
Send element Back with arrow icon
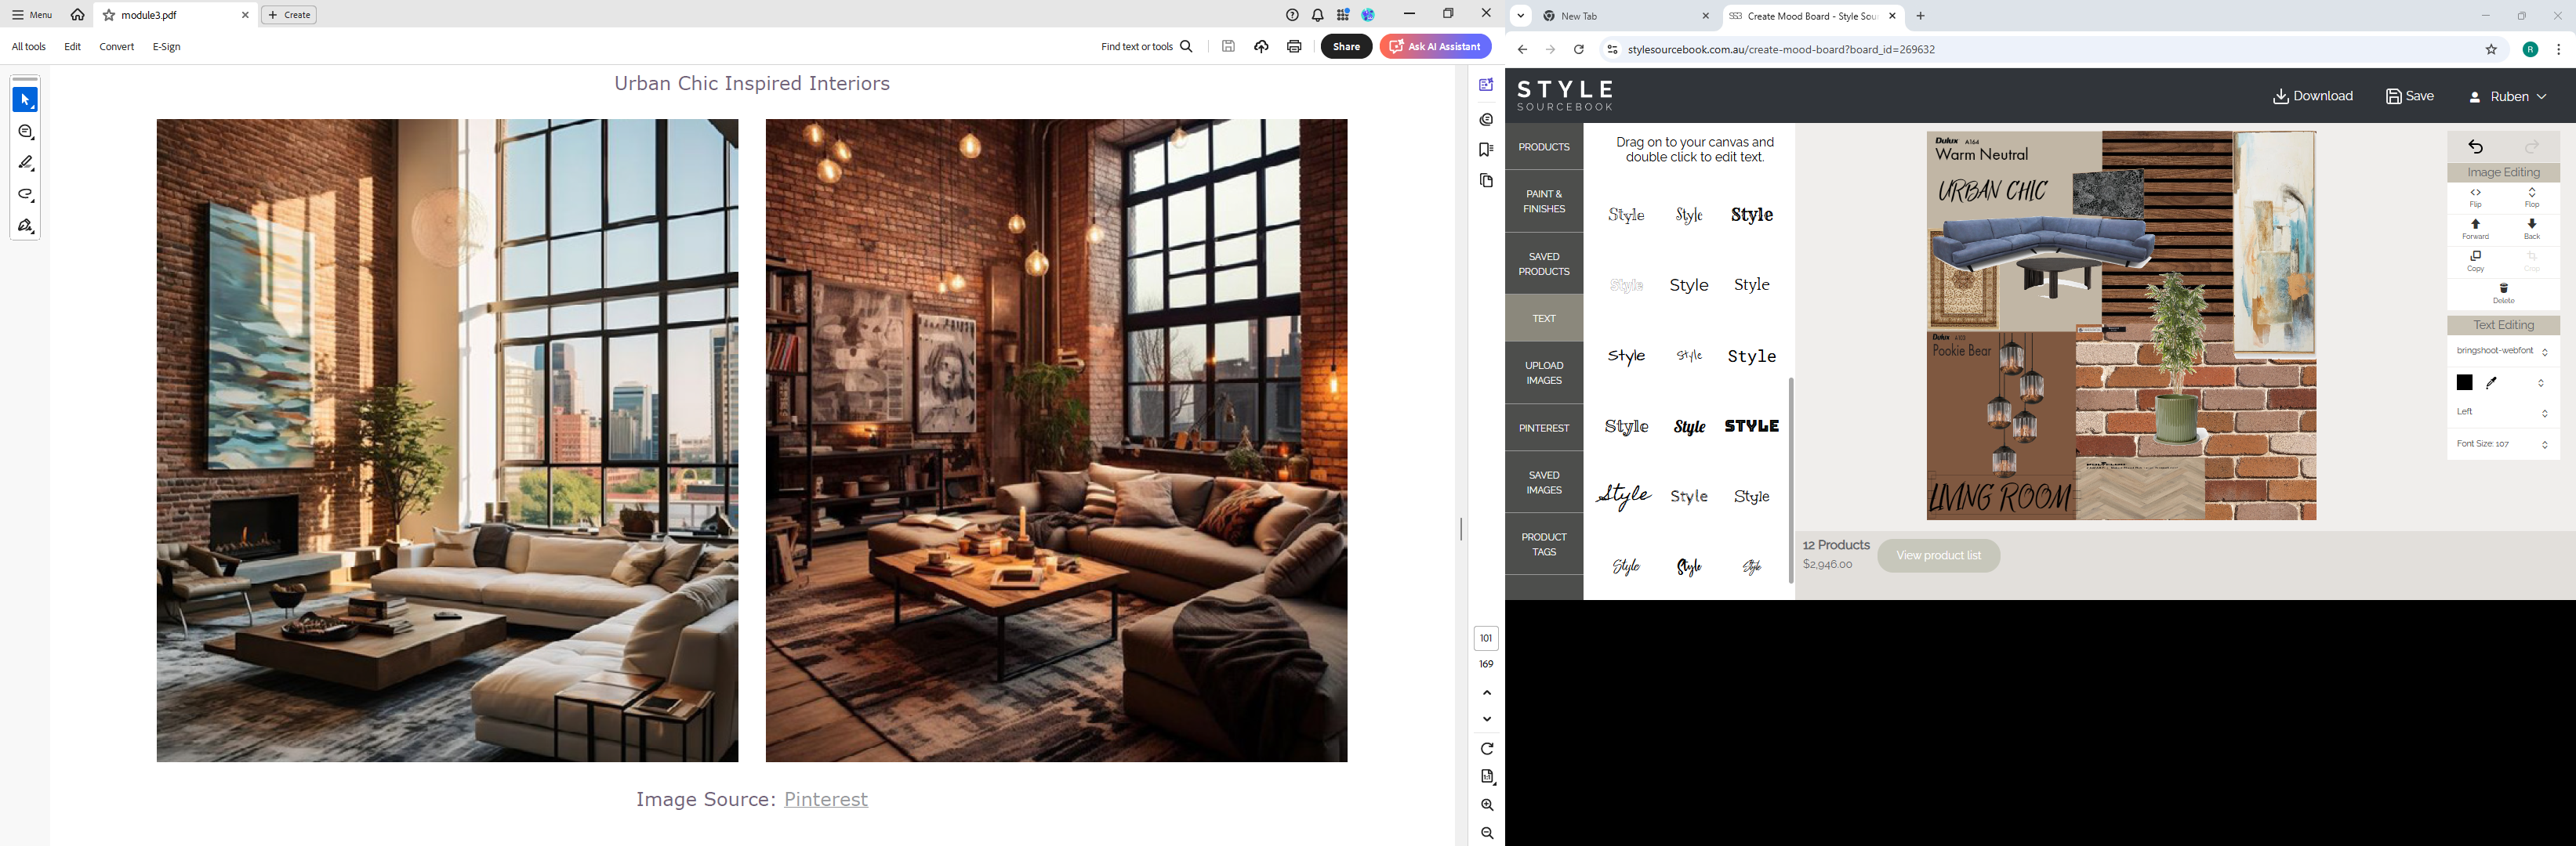coord(2531,228)
